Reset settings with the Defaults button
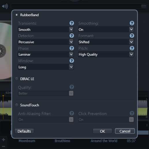Screen dimensions: 149x149 (x=24, y=131)
